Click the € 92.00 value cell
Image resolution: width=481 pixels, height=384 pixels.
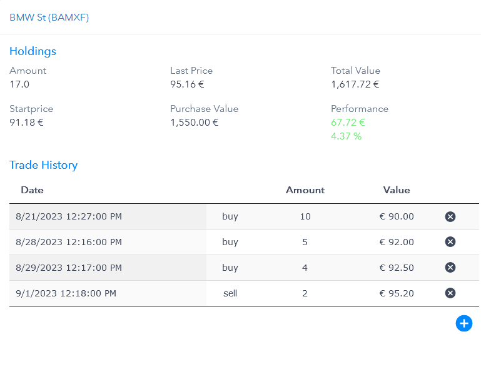[x=397, y=242]
